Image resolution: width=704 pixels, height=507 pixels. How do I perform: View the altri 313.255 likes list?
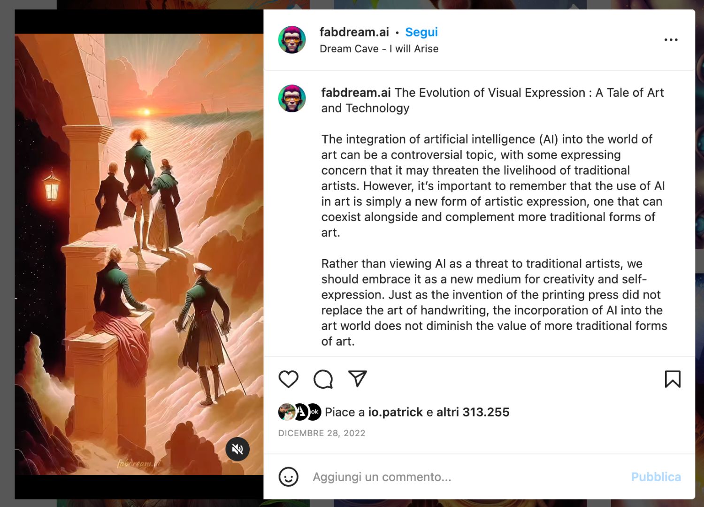tap(473, 412)
